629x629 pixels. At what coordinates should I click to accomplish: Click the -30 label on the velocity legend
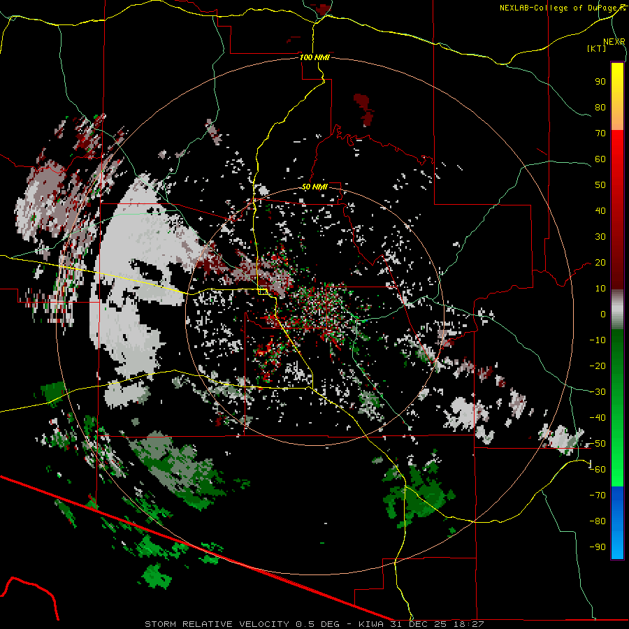click(x=598, y=392)
